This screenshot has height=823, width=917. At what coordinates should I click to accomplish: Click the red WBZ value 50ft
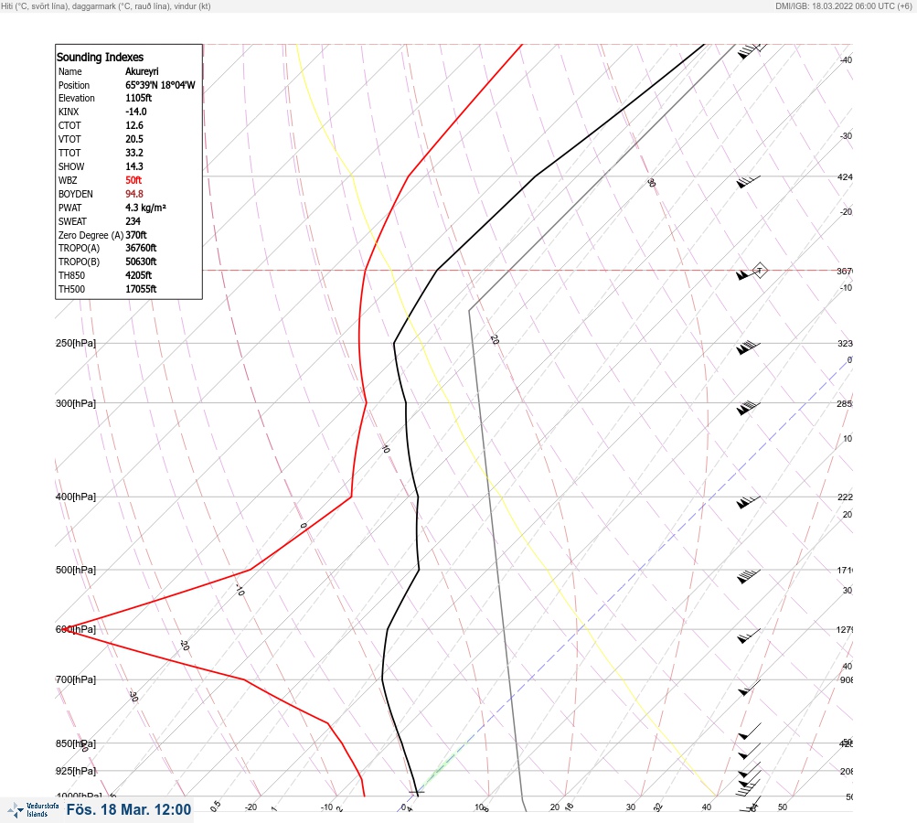[x=133, y=180]
